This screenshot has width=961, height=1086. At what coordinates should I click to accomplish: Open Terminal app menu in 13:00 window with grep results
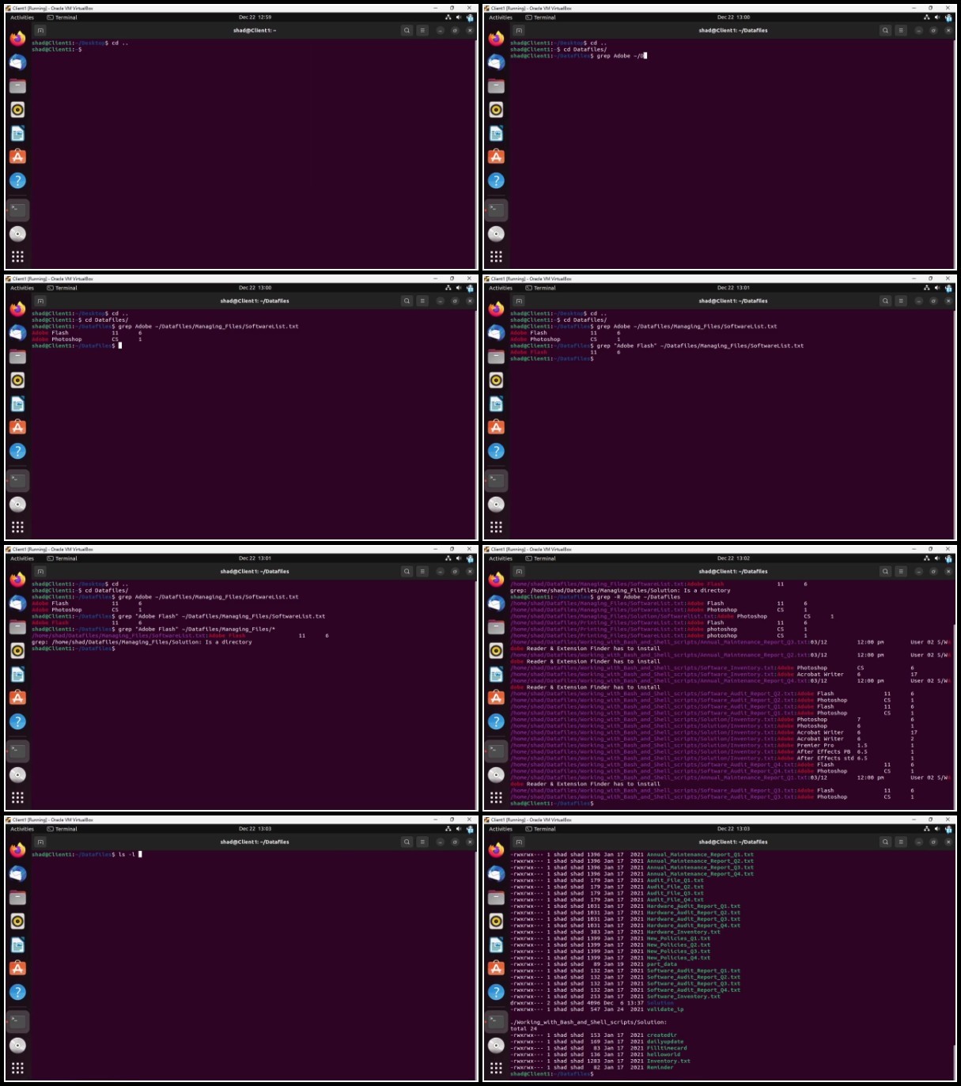pos(62,288)
